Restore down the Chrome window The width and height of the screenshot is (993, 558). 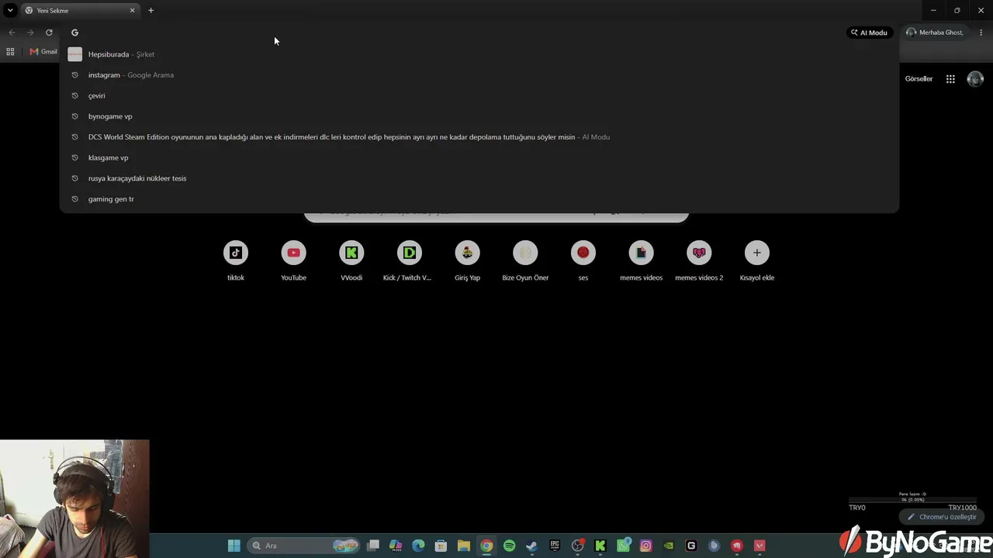[957, 11]
